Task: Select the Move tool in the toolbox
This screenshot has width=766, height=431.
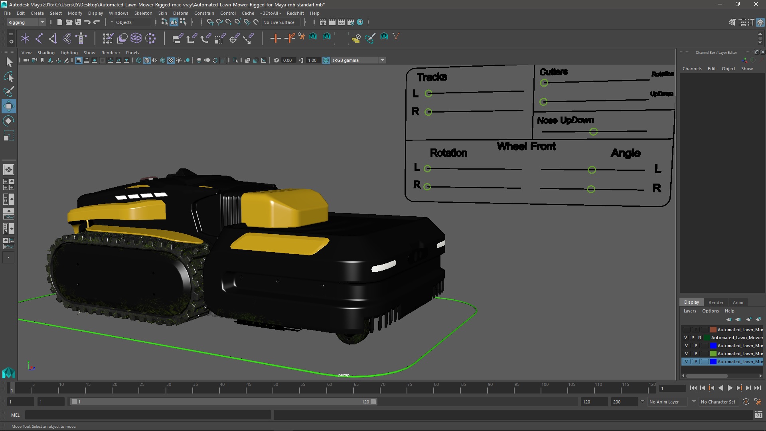Action: (8, 106)
